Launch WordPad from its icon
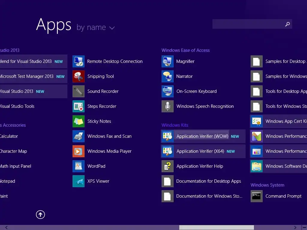This screenshot has height=230, width=307. [79, 166]
